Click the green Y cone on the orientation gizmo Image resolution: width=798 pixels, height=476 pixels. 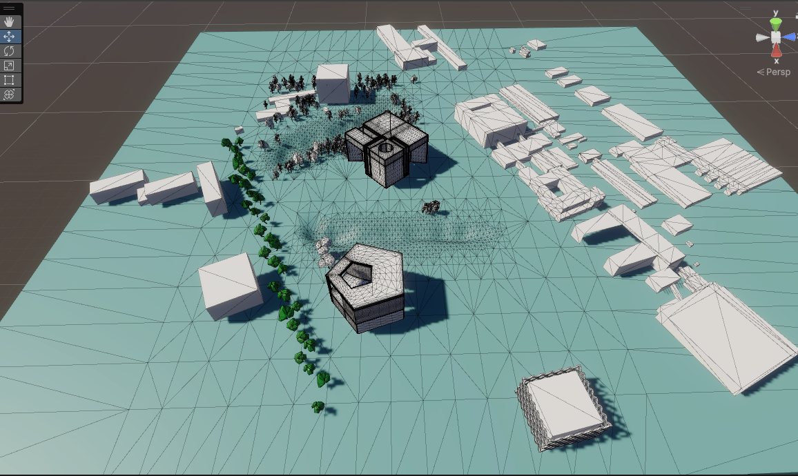[x=776, y=24]
